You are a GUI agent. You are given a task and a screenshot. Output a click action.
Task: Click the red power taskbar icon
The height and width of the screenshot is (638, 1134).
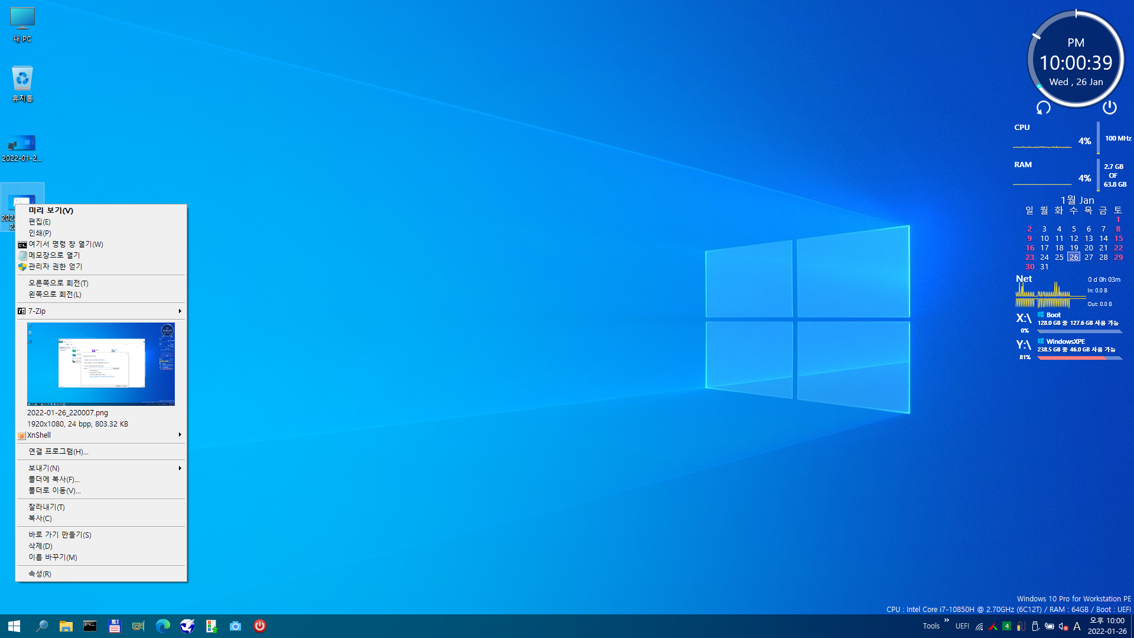[x=260, y=626]
